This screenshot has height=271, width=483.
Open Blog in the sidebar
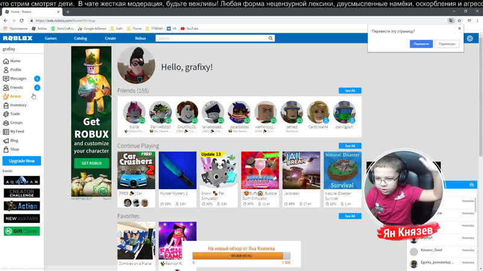[x=10, y=140]
